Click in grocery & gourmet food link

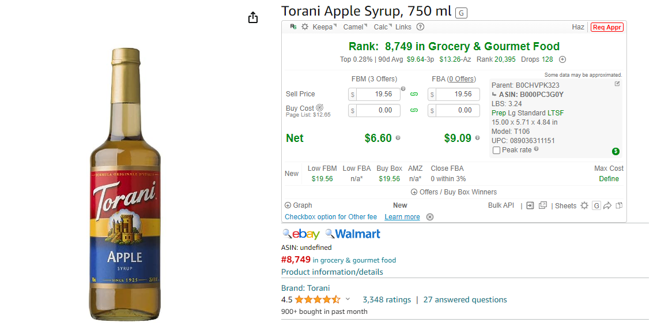354,260
